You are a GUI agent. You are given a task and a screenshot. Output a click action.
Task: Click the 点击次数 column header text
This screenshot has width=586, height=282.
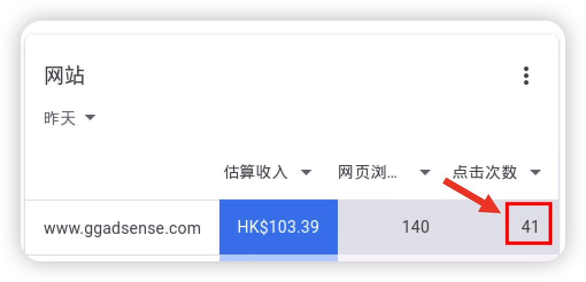click(x=485, y=173)
